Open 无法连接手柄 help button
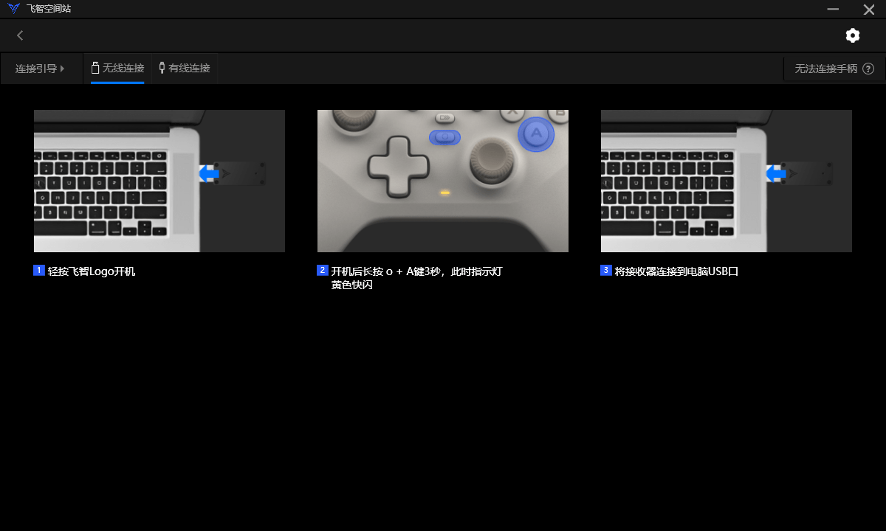This screenshot has height=531, width=886. click(x=834, y=69)
